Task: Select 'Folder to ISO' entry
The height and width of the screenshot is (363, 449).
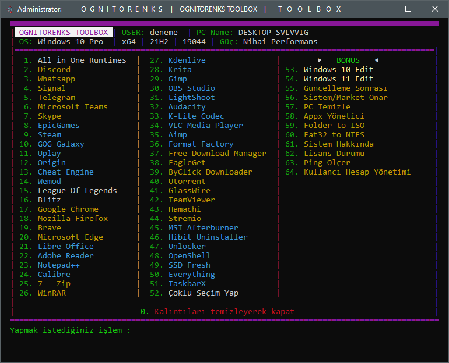Action: coord(334,126)
